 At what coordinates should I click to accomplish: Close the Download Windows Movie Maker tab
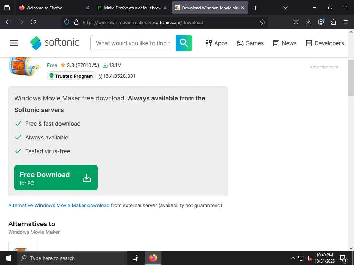point(243,8)
